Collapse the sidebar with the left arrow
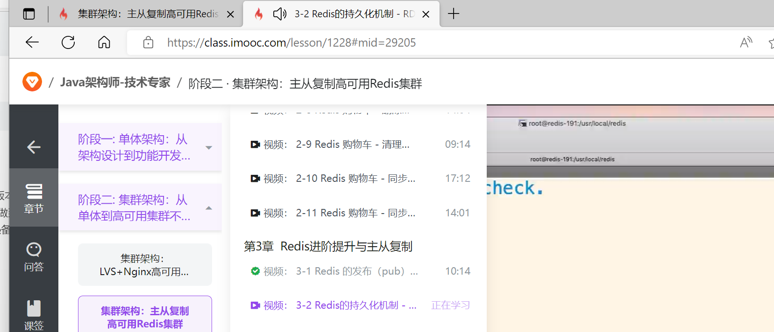 coord(34,147)
